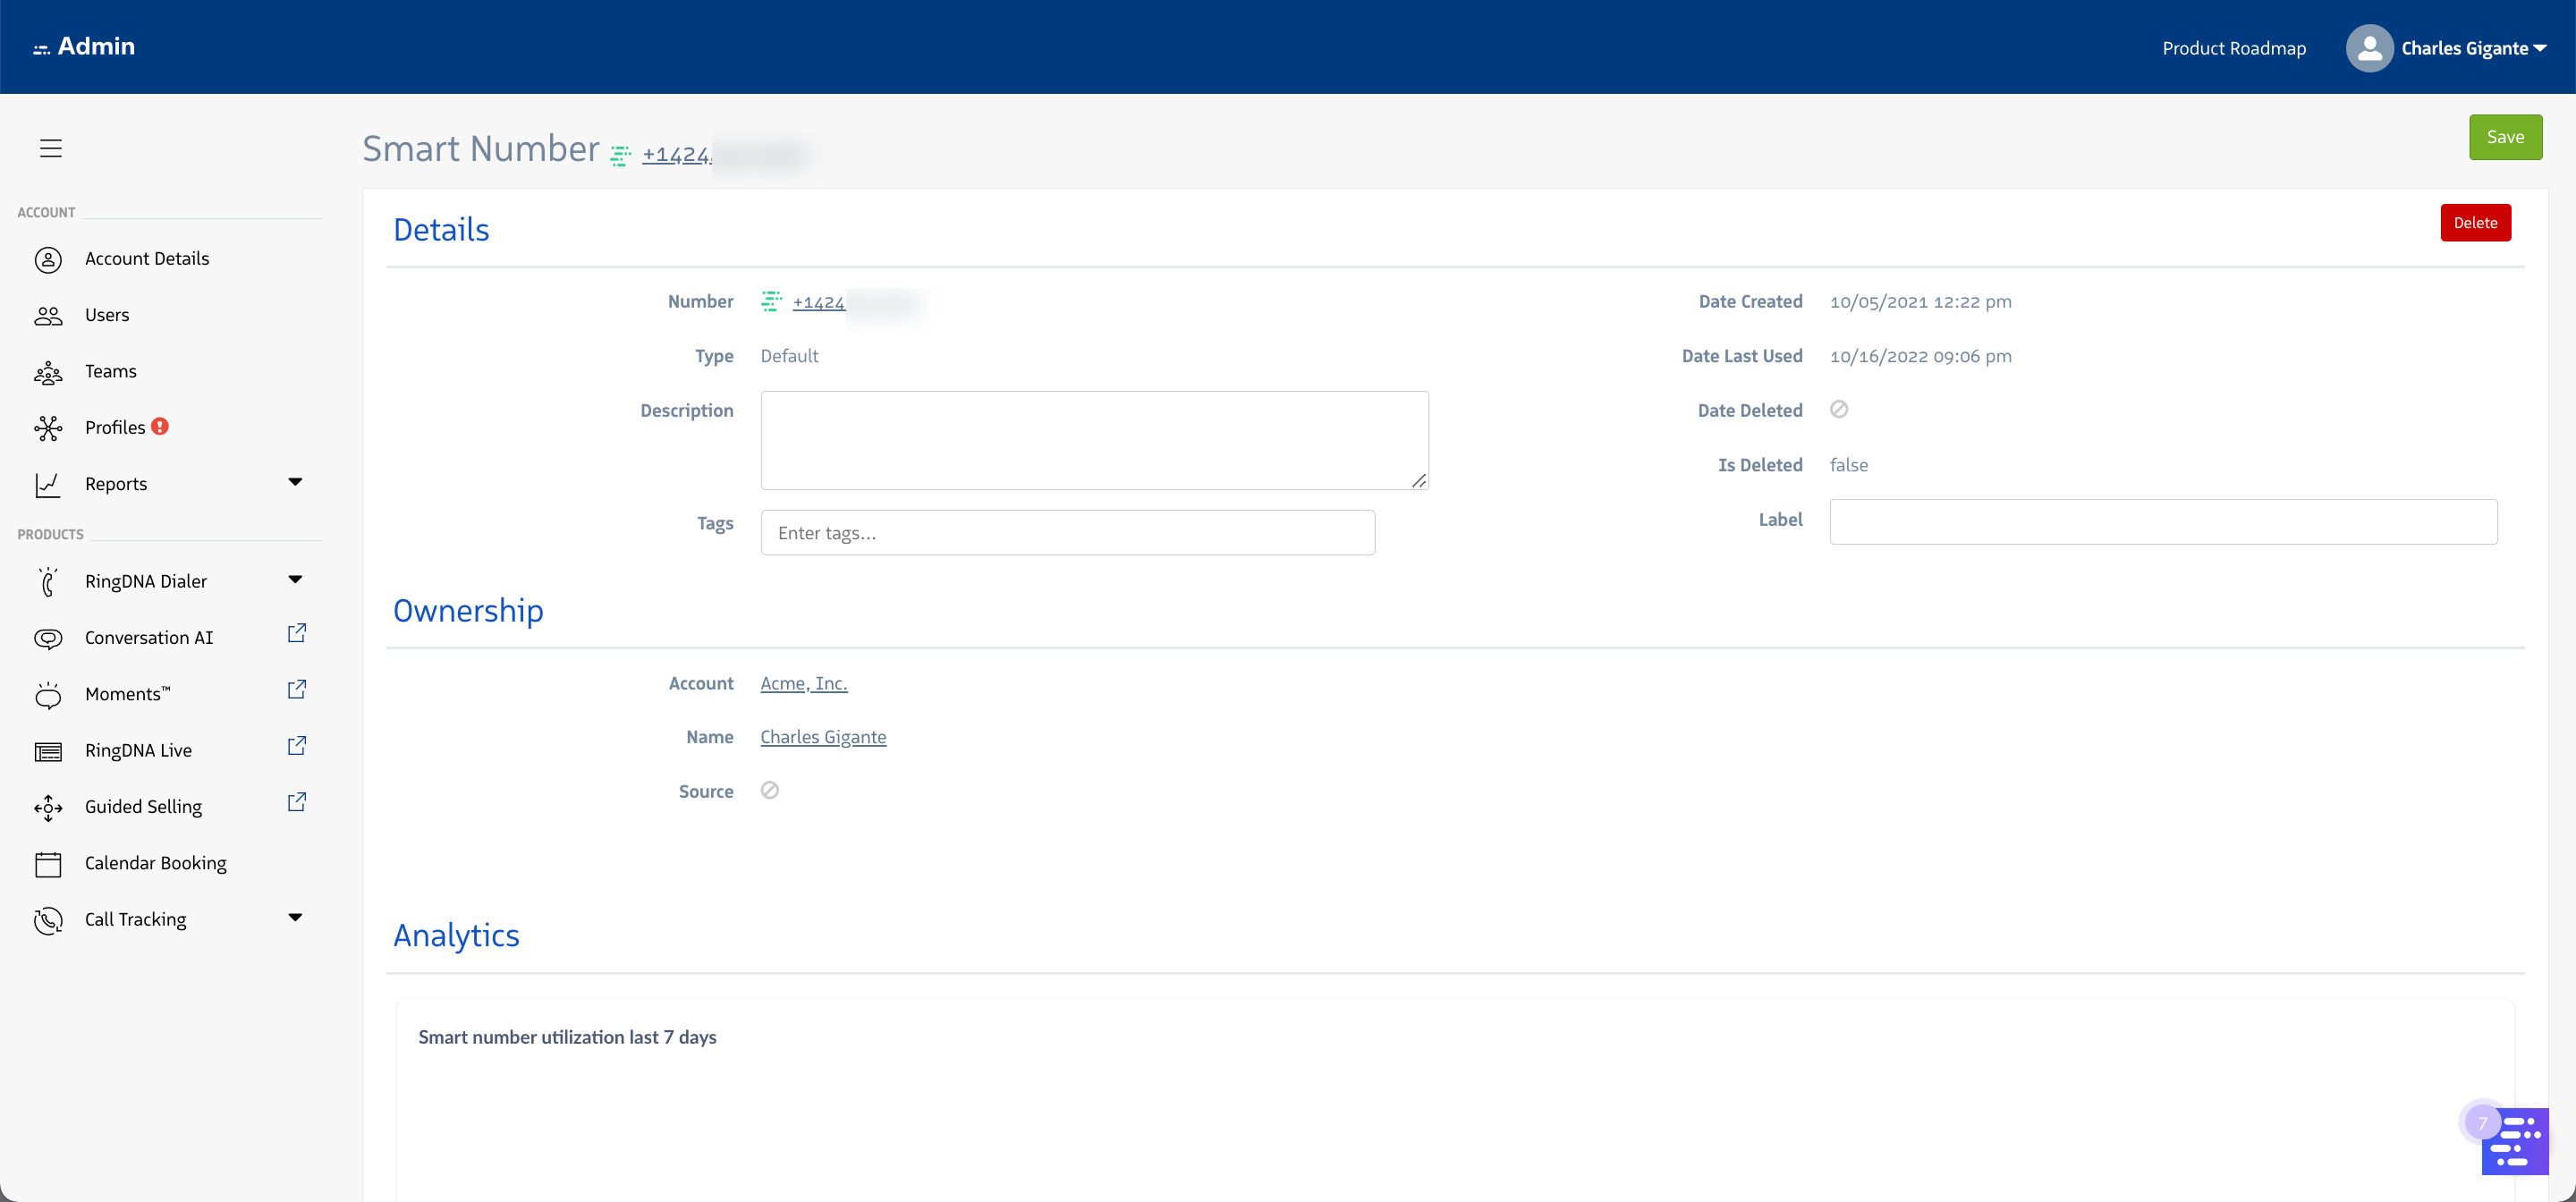Open the Conversation AI external link icon

coord(297,634)
